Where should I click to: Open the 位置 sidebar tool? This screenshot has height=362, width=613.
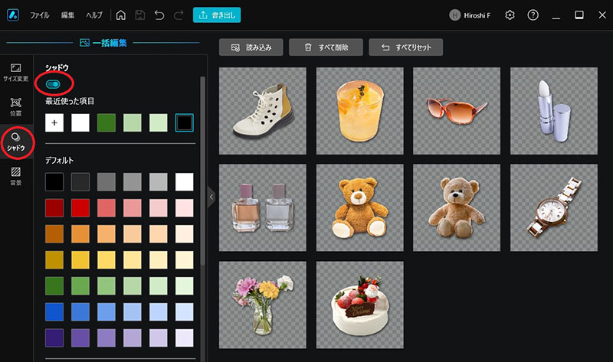[x=15, y=107]
